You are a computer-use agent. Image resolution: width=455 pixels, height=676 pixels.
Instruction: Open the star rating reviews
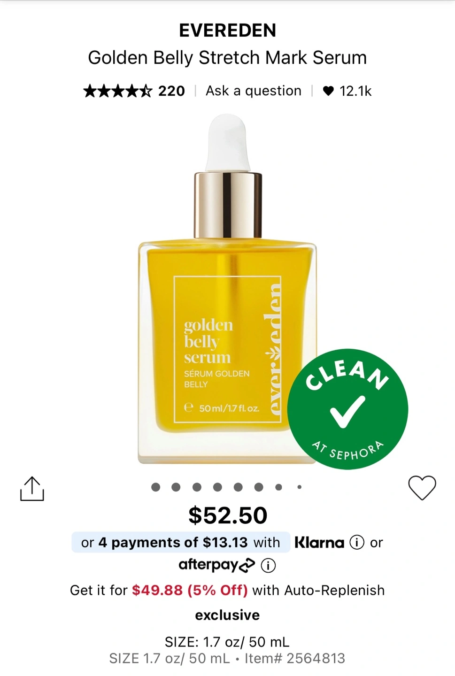coord(118,91)
